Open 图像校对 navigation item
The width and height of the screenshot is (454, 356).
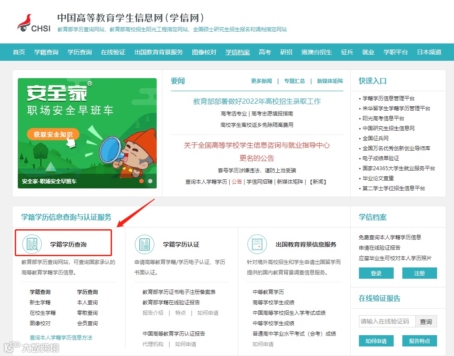click(x=204, y=52)
